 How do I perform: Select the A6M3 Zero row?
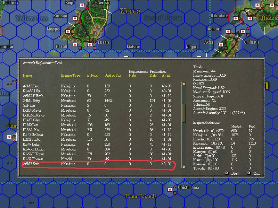coord(97,164)
